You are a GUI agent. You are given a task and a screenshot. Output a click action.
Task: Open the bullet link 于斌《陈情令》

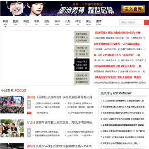[x=80, y=103]
